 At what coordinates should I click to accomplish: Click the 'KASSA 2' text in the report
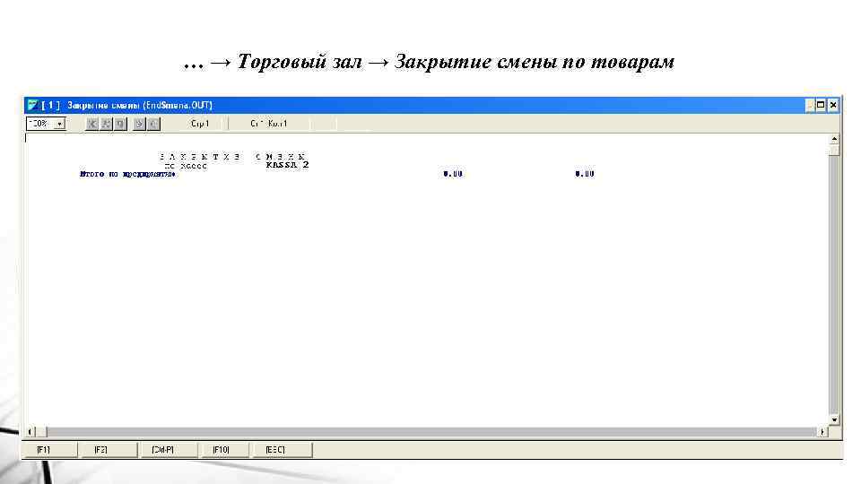[287, 165]
